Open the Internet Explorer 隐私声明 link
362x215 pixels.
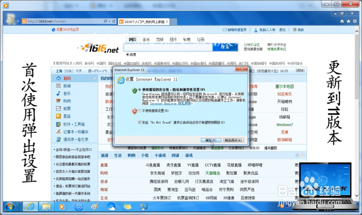pos(170,104)
